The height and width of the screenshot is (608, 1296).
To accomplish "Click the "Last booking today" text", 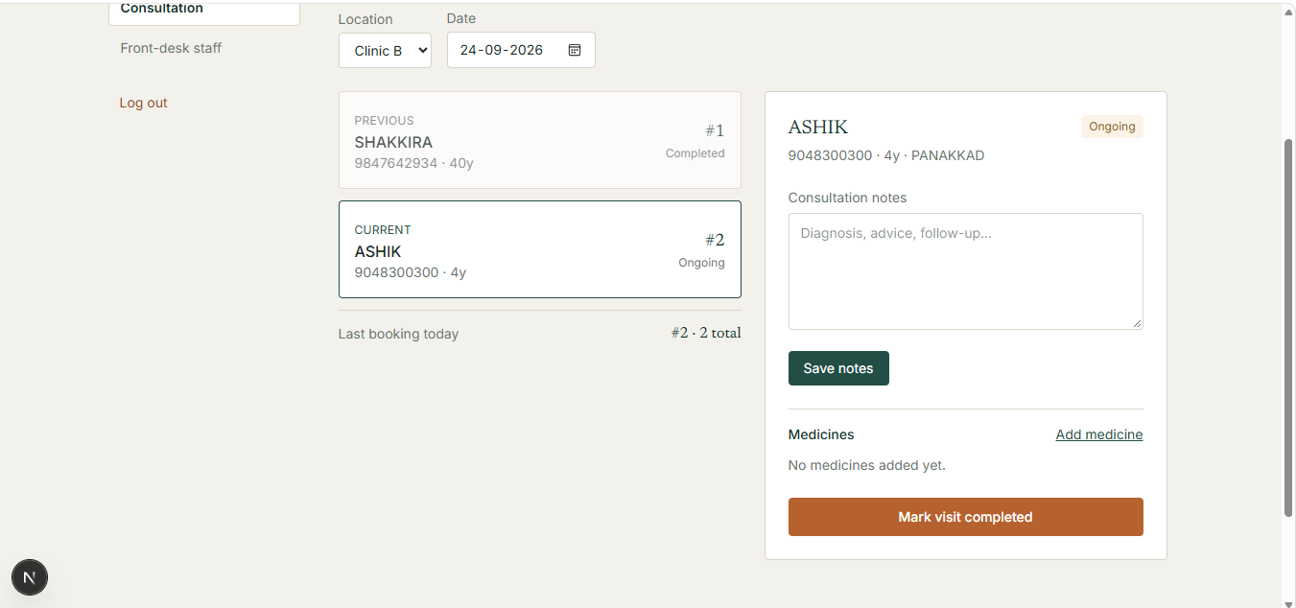I will point(398,334).
